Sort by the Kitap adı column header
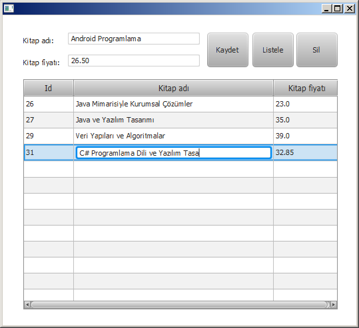 tap(174, 88)
